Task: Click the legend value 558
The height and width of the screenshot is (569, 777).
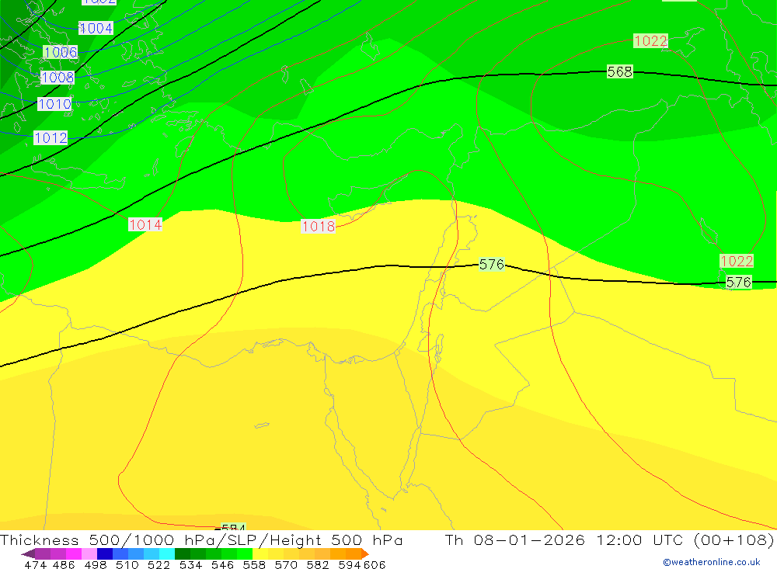Action: tap(254, 564)
